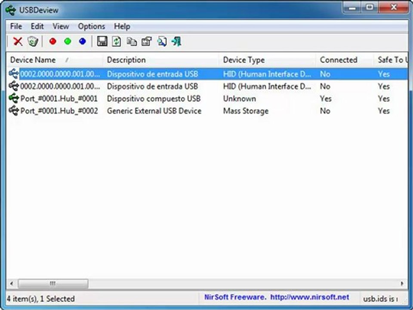Minimize the USBDeview window

[x=352, y=8]
